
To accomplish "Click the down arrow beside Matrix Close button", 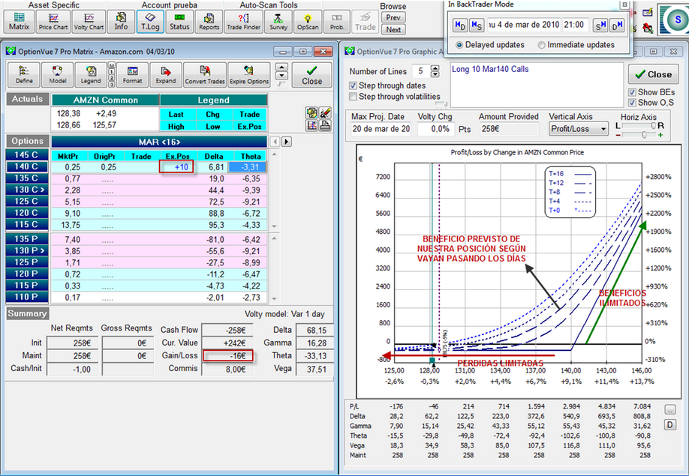I will [281, 76].
